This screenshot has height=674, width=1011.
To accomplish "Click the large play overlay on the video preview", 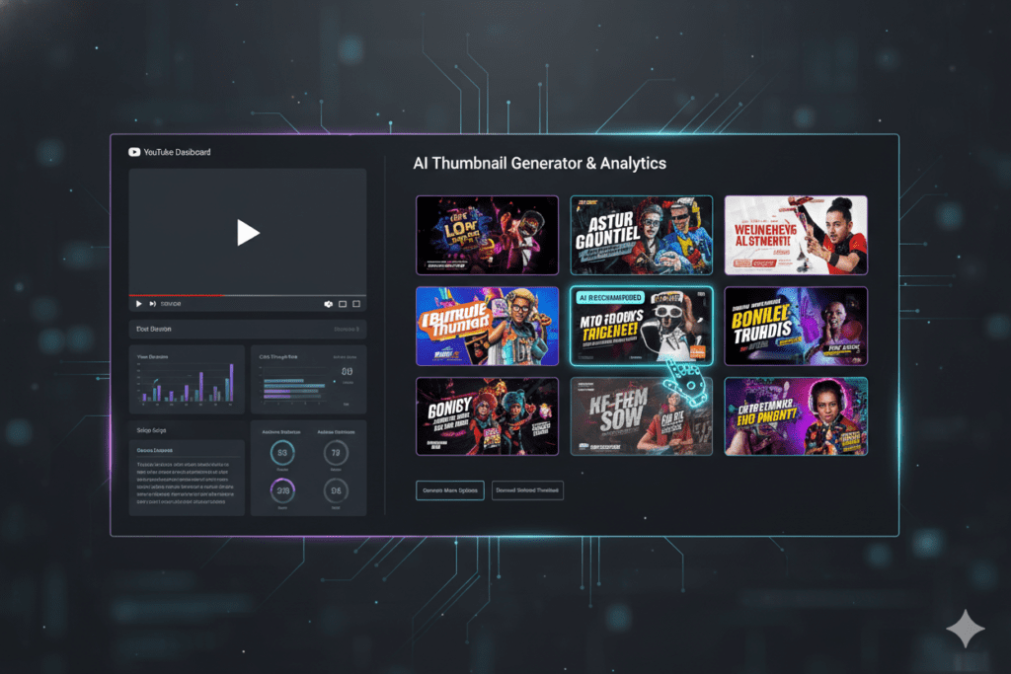I will [248, 233].
